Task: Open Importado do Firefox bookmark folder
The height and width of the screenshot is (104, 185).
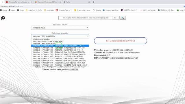Action: [34, 10]
